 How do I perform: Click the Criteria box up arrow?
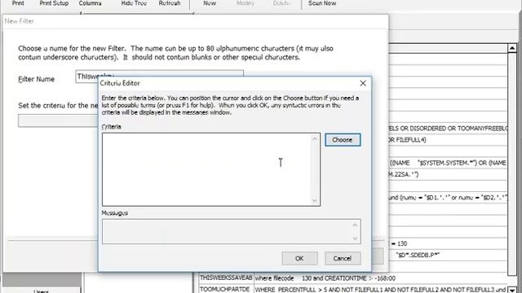tap(315, 138)
